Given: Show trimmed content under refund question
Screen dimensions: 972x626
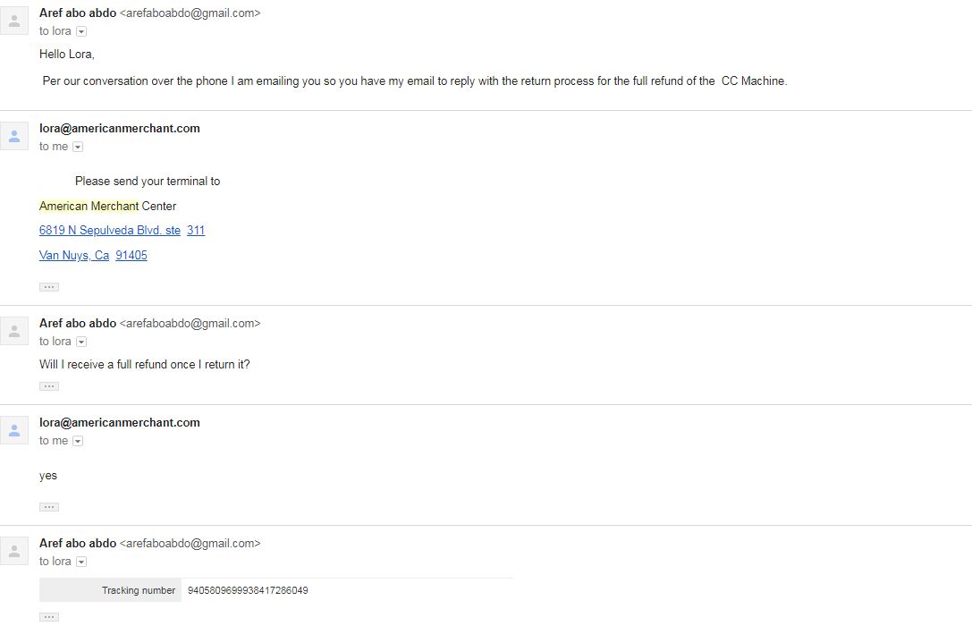Looking at the screenshot, I should (49, 386).
